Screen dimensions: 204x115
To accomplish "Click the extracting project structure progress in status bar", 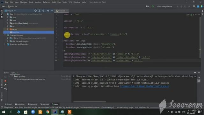I will click(x=133, y=107).
